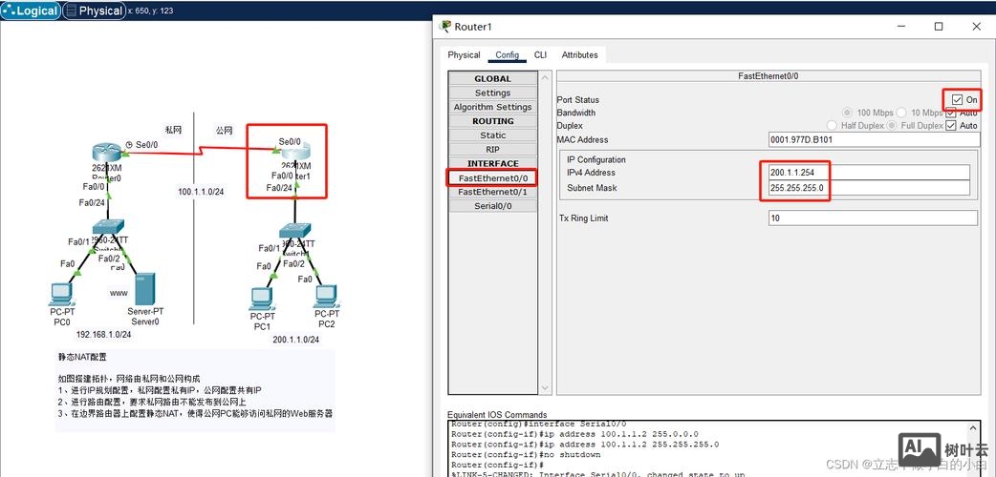
Task: Toggle the Bandwidth Auto checkbox
Action: (x=950, y=114)
